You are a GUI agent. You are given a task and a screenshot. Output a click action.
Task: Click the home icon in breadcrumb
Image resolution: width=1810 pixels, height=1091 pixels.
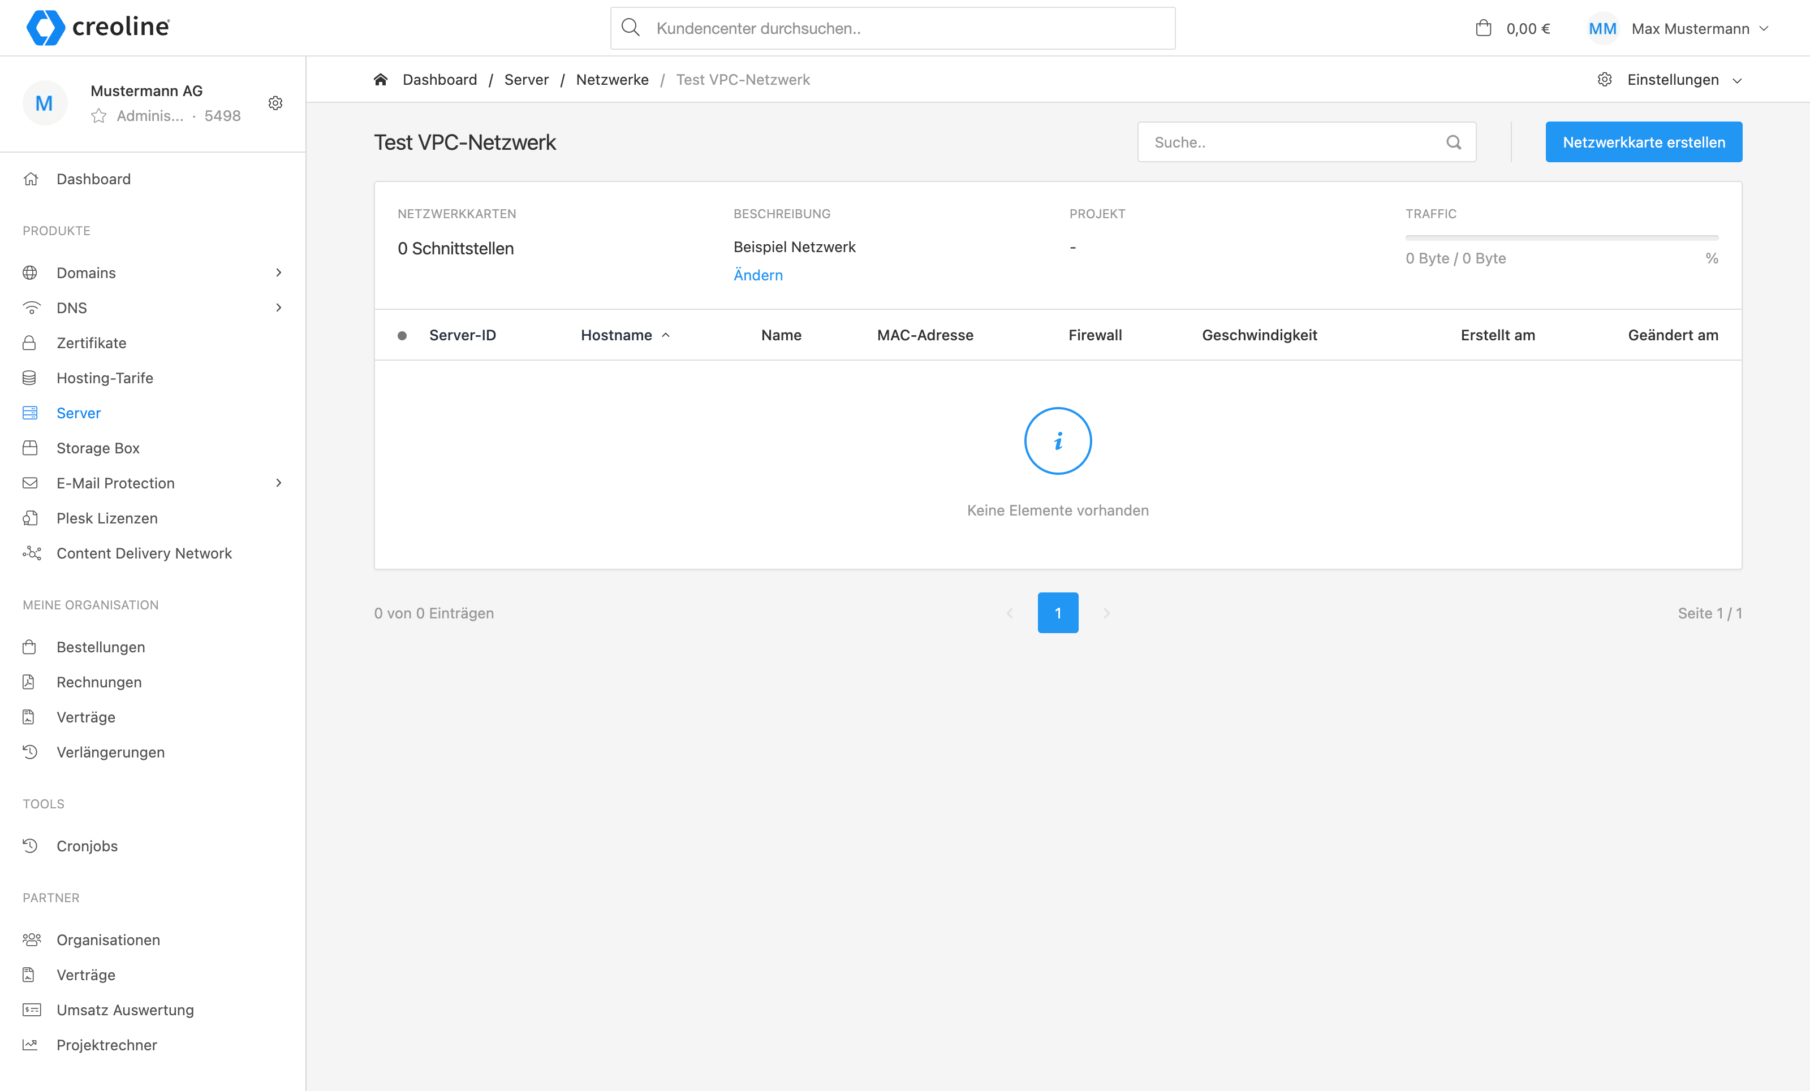[x=381, y=79]
